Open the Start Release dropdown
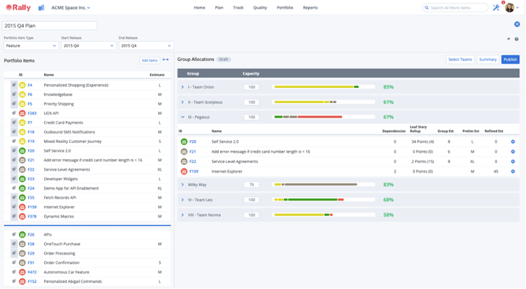This screenshot has width=526, height=289. 88,46
